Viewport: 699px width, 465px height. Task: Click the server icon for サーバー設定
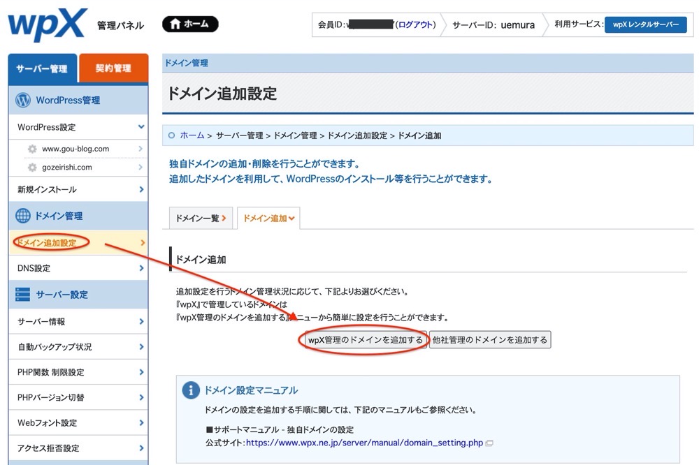(23, 295)
